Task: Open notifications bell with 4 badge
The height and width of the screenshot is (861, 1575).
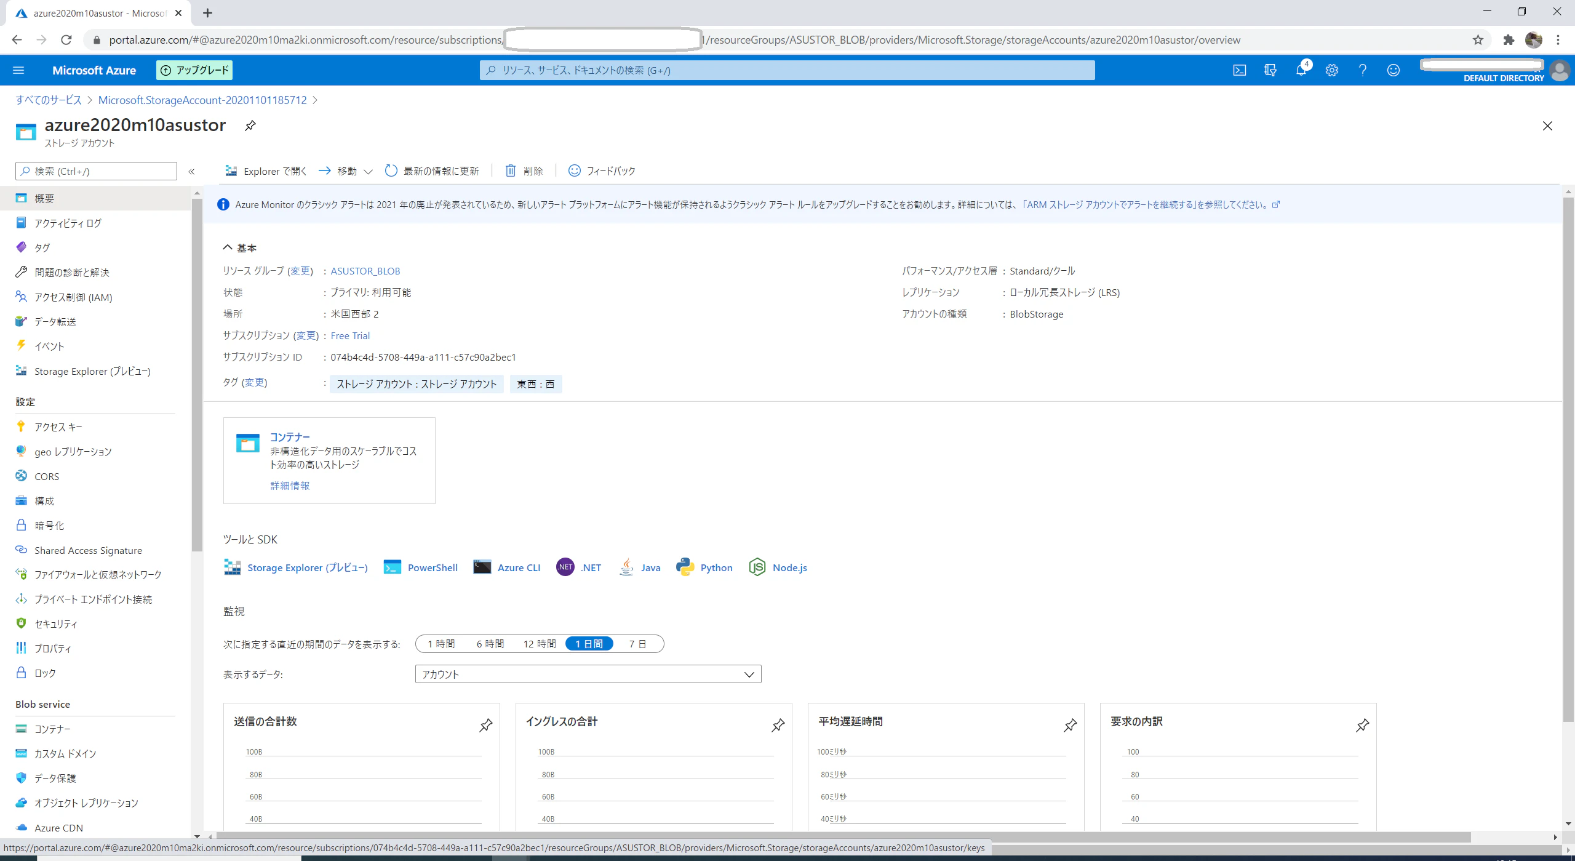Action: (x=1302, y=69)
